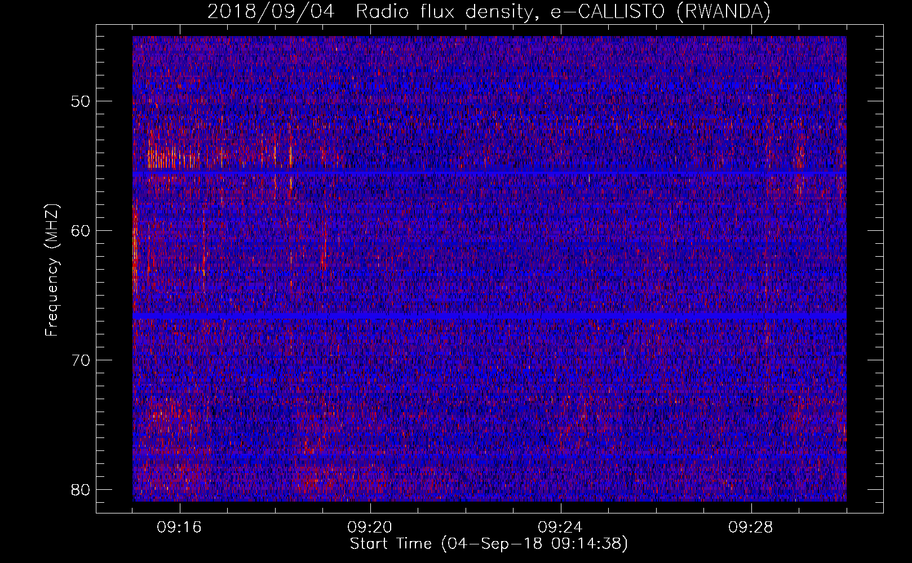
Task: Click the 09:24 time tick label
Action: pos(560,528)
